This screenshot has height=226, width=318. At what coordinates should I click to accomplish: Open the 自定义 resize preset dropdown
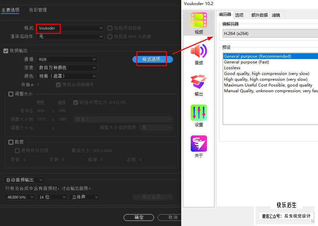pyautogui.click(x=123, y=119)
